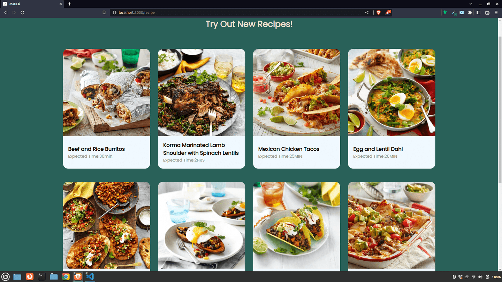Open the Terminal from taskbar
The width and height of the screenshot is (502, 282).
tap(42, 277)
